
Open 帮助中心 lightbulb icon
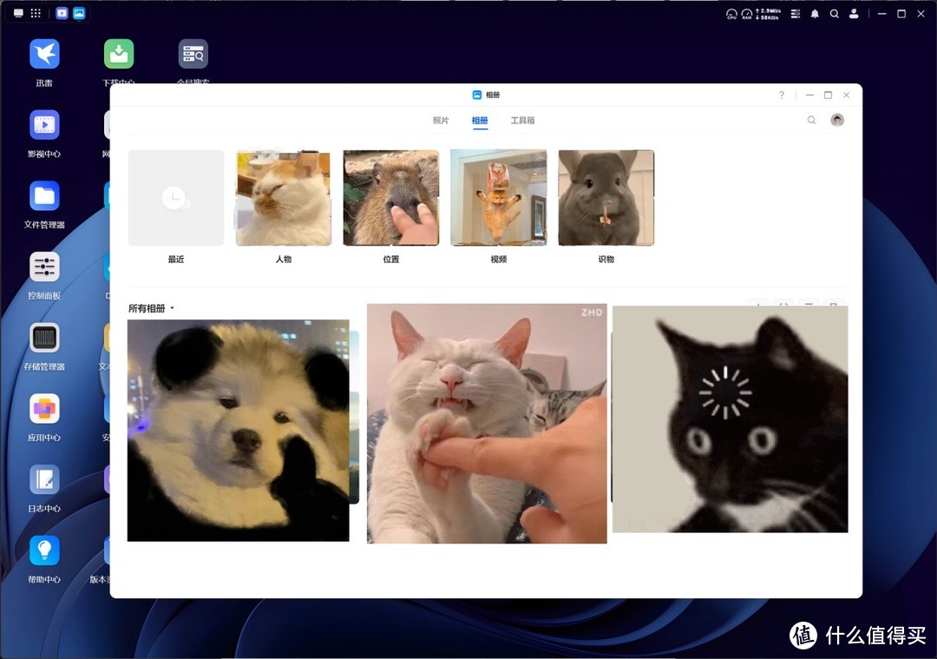(x=44, y=550)
